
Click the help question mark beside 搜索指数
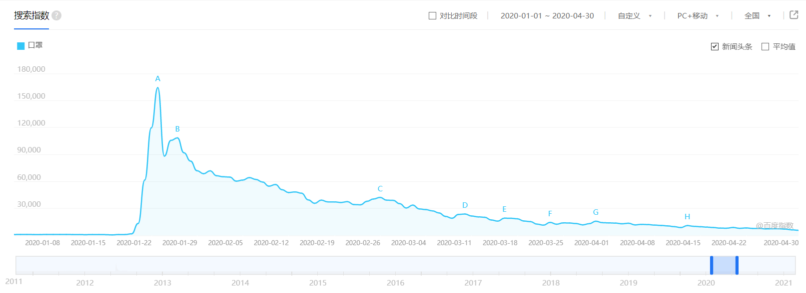[56, 15]
